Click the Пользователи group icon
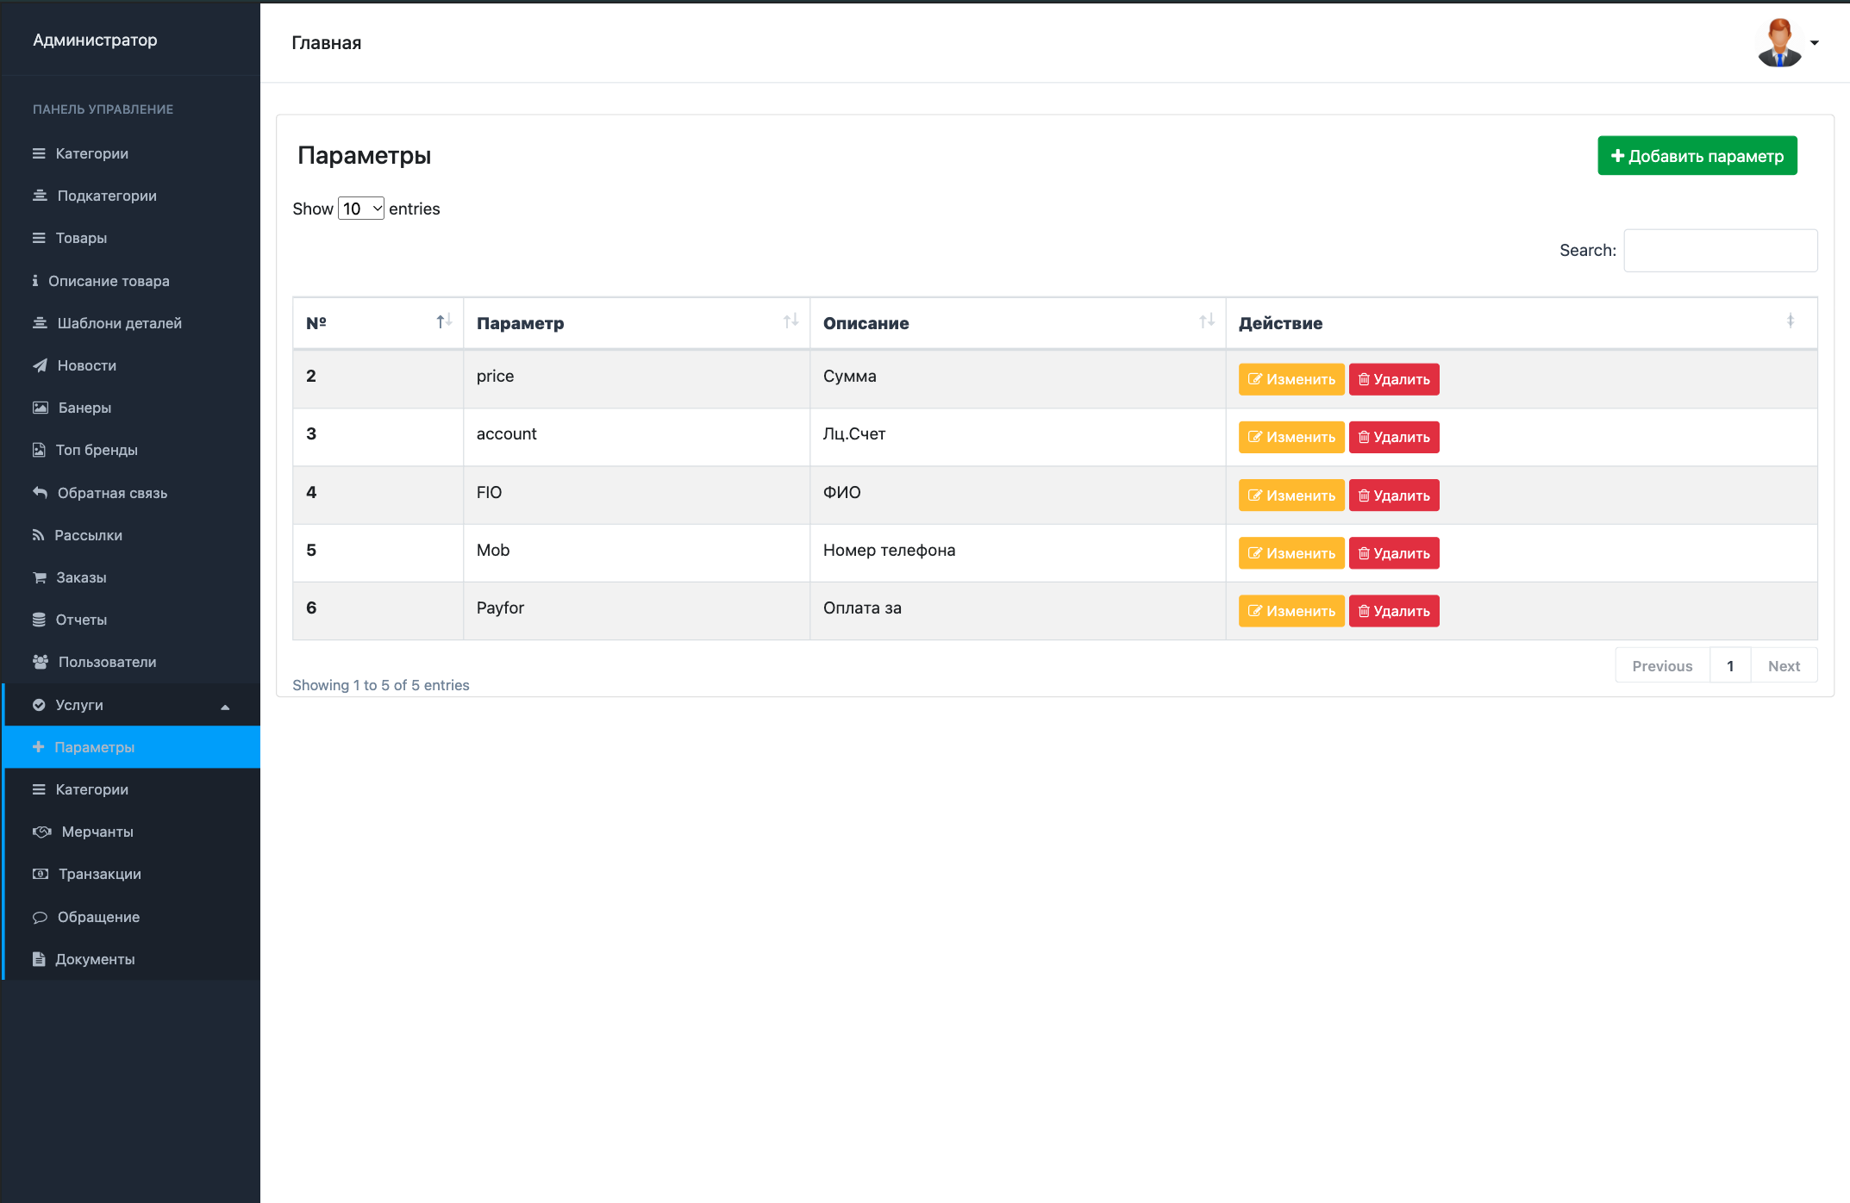This screenshot has width=1850, height=1203. point(41,662)
